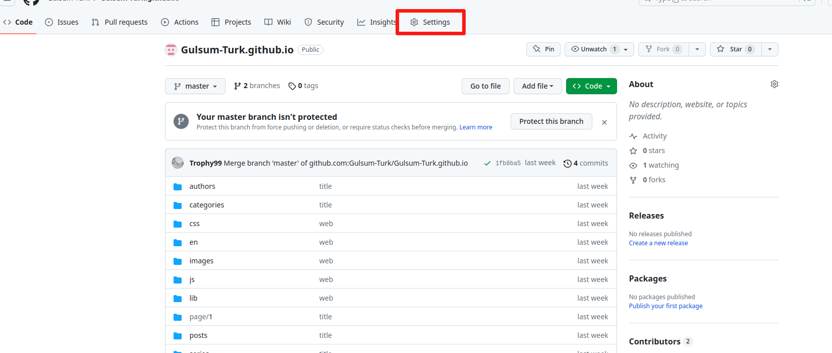832x353 pixels.
Task: Expand the Fork dropdown arrow
Action: (697, 49)
